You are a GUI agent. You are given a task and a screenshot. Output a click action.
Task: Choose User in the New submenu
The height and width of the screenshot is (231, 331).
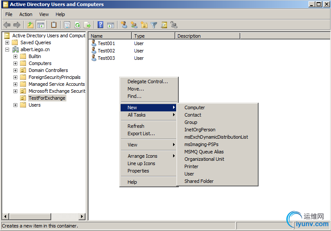coord(189,174)
